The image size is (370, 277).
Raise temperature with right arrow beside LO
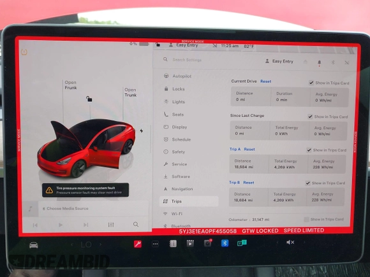tap(101, 245)
